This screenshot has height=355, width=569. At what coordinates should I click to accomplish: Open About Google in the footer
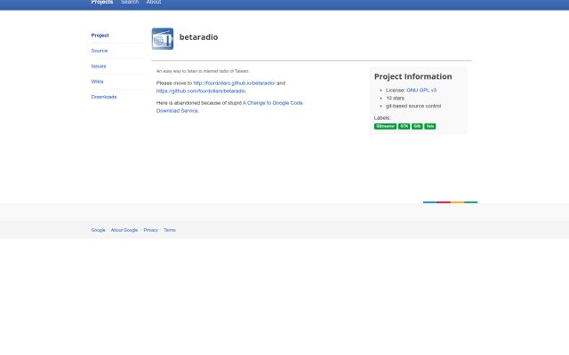(124, 230)
